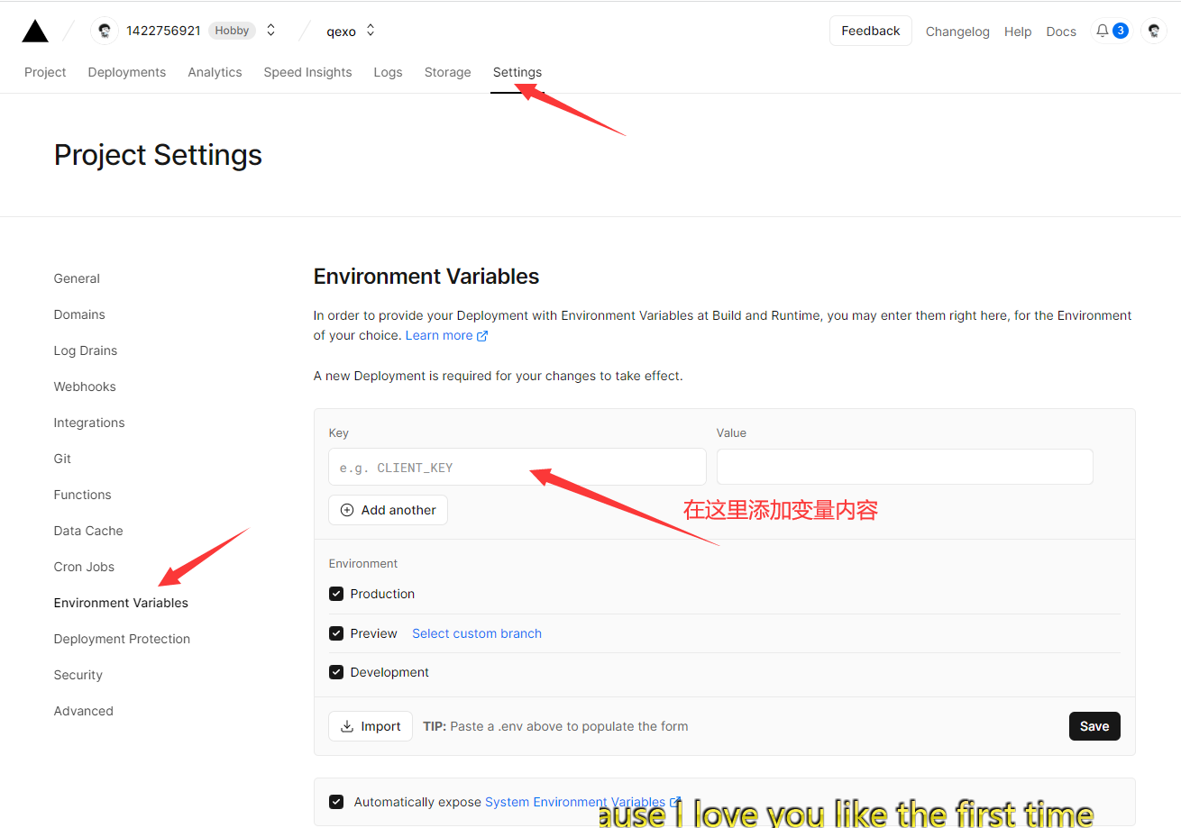Toggle the Preview environment checkbox
Image resolution: width=1181 pixels, height=828 pixels.
[336, 633]
